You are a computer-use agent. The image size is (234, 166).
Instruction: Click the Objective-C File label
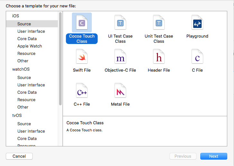[x=120, y=70]
